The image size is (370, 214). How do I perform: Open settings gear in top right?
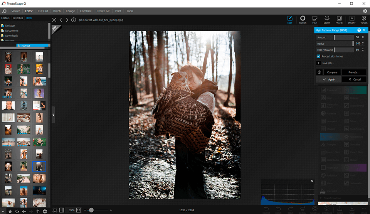365,11
